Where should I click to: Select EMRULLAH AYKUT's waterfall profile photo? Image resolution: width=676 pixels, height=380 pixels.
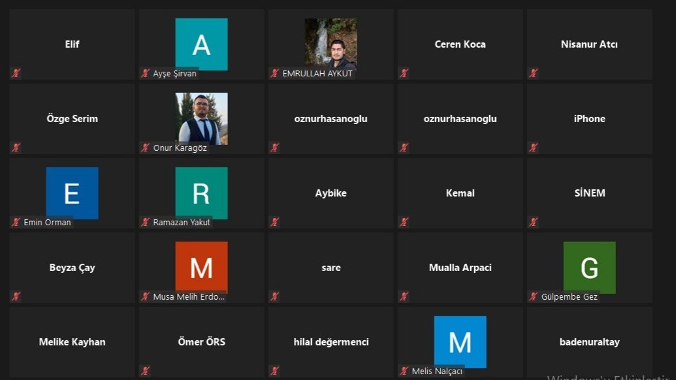pos(330,44)
